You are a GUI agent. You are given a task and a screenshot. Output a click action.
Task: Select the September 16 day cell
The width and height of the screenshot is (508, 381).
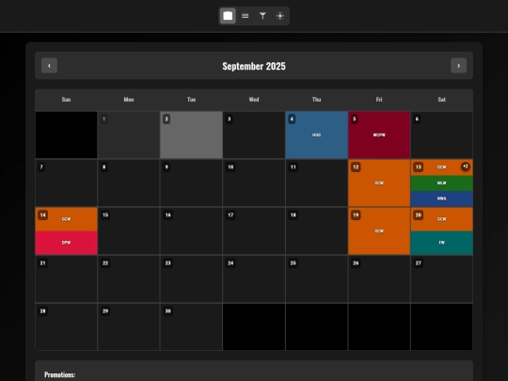tap(191, 231)
